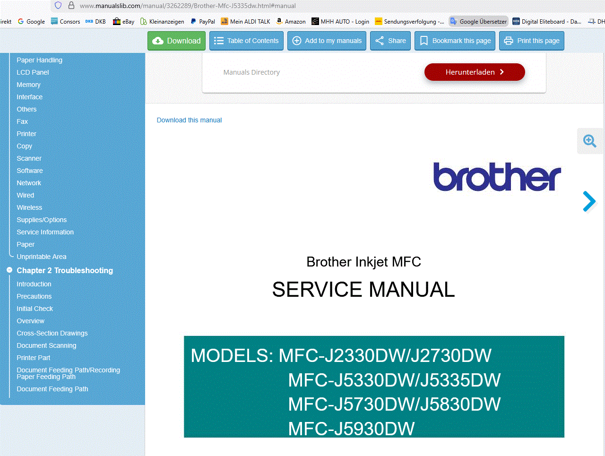Select Wireless in sidebar

pyautogui.click(x=29, y=207)
